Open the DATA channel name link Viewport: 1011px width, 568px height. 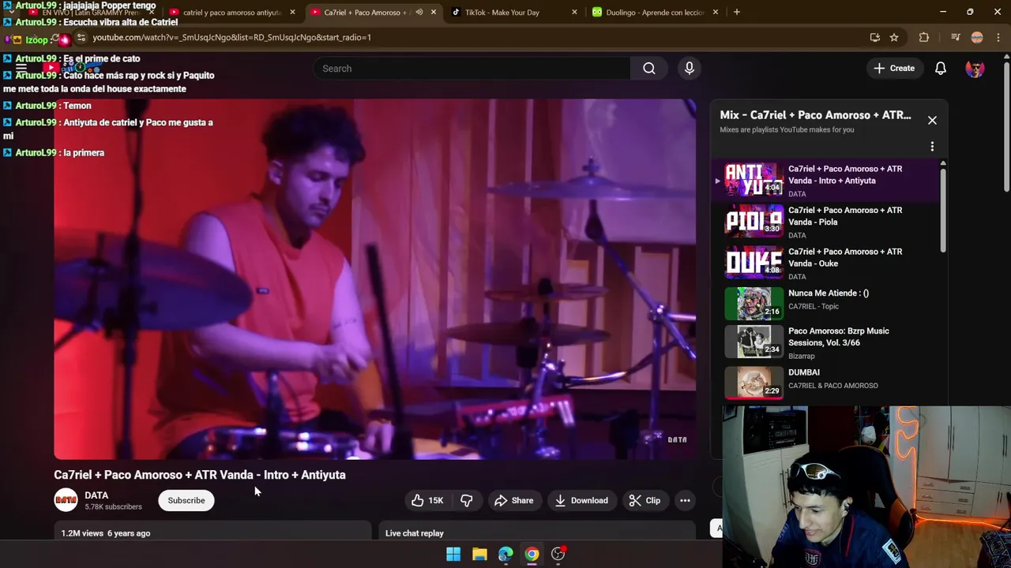pos(96,495)
